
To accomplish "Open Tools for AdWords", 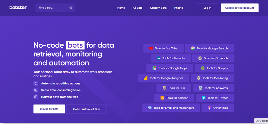I will click(213, 88).
